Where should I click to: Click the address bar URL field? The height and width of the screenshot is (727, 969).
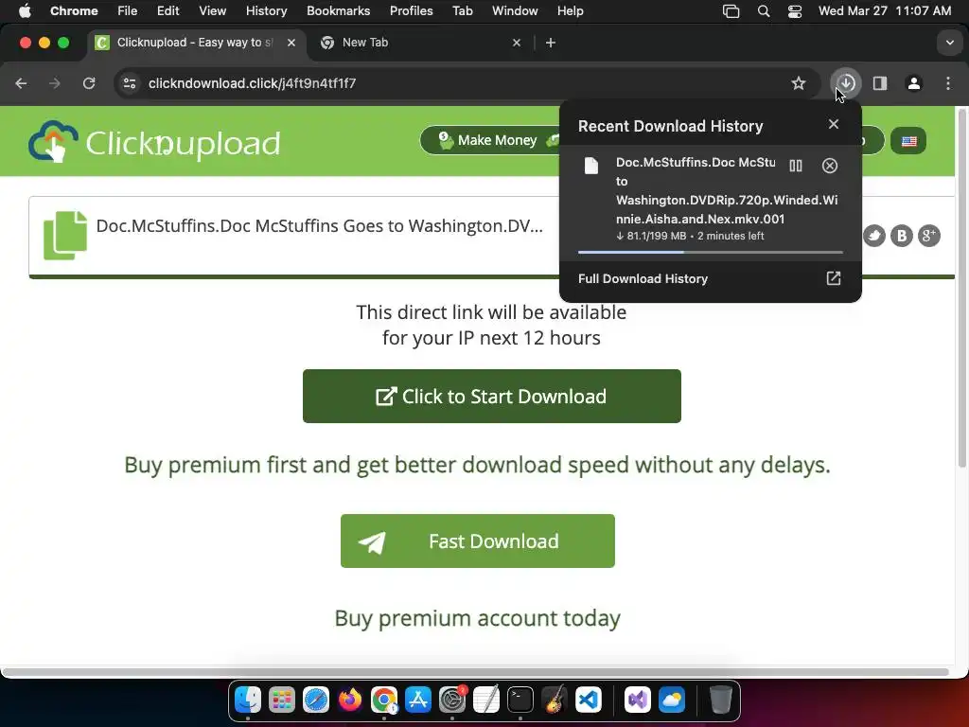click(x=467, y=83)
